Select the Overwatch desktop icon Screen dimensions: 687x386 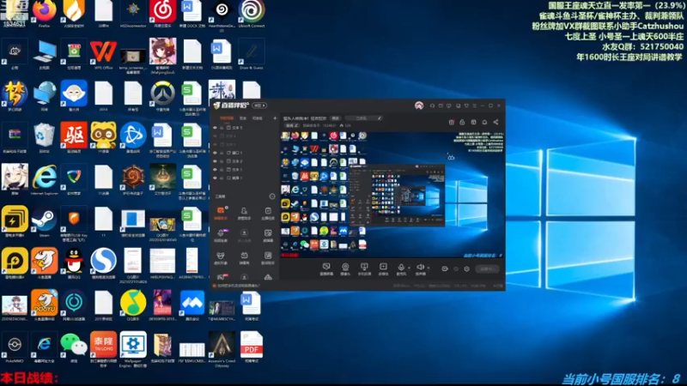click(162, 93)
